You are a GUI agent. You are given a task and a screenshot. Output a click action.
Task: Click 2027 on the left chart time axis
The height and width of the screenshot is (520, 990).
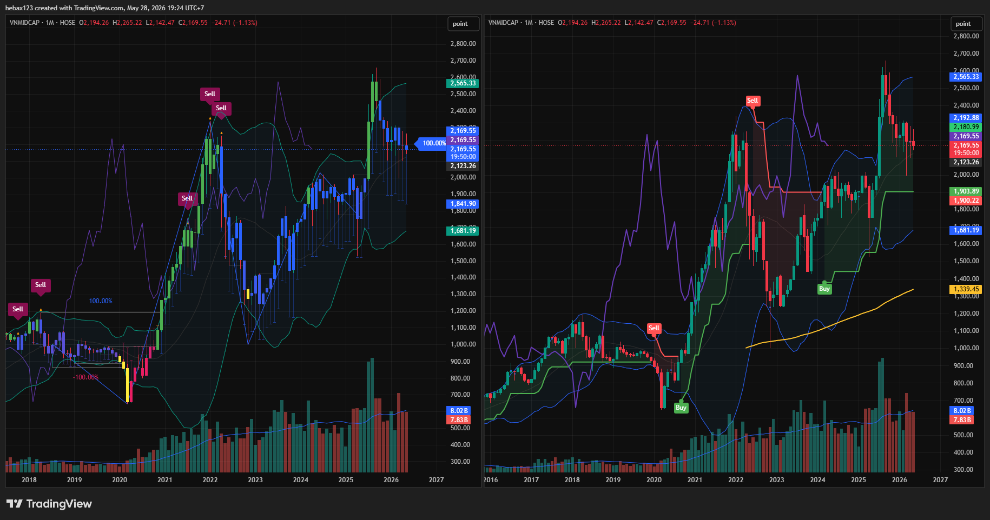click(x=436, y=480)
